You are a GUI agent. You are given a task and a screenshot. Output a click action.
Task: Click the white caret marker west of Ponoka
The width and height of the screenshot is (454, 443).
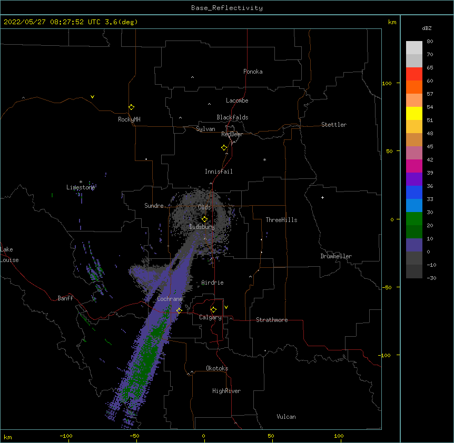192,77
